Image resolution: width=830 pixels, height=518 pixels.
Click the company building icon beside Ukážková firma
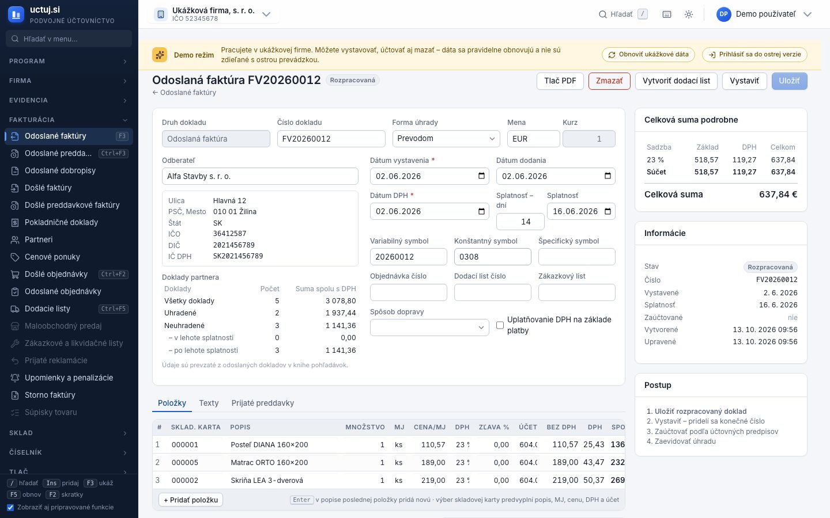coord(161,14)
